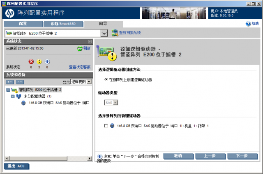Click the application title bar icon
Screen dimensions: 263x174
tap(4, 4)
